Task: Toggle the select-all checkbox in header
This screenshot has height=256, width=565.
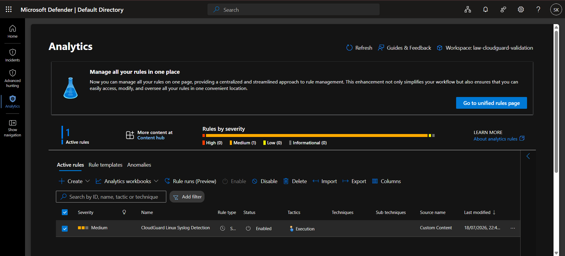Action: pos(65,212)
